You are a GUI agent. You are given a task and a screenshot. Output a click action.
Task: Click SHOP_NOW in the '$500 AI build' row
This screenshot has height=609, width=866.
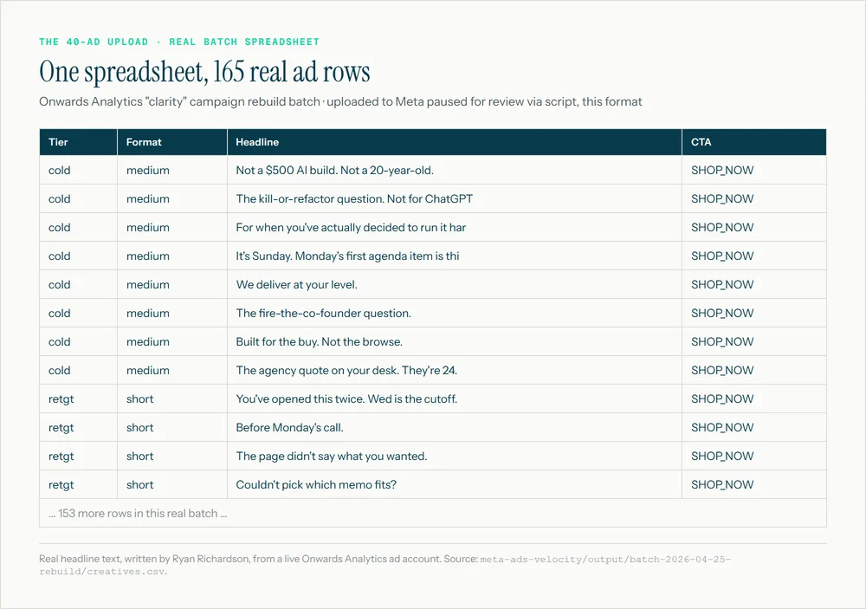click(x=722, y=170)
